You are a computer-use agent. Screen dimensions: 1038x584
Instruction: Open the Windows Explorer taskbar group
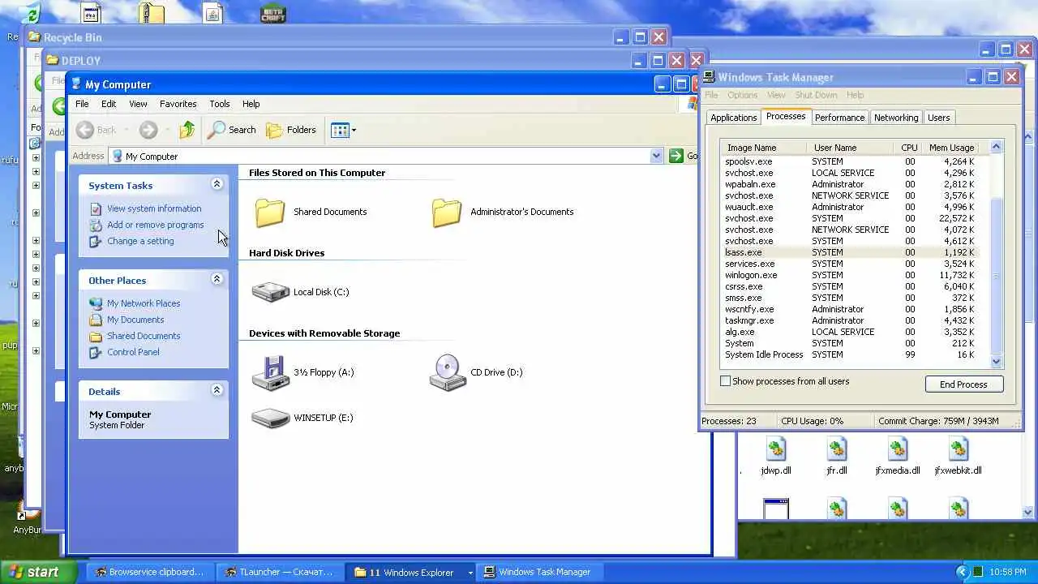[410, 572]
